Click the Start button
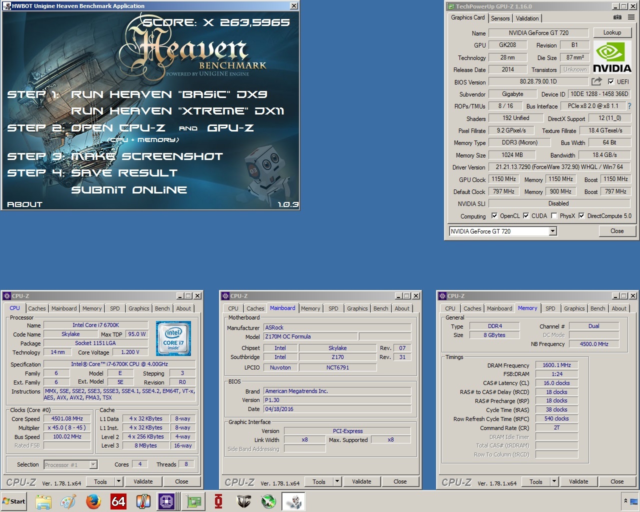This screenshot has height=512, width=640. (x=14, y=501)
